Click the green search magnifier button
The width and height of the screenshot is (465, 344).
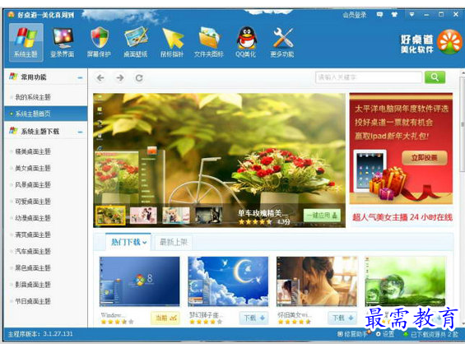pyautogui.click(x=435, y=77)
